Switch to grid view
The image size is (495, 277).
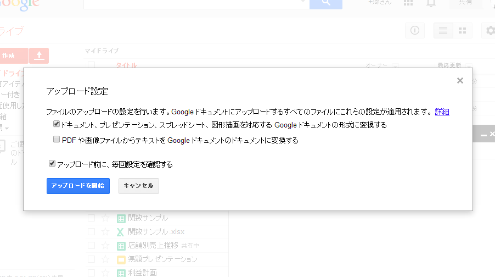click(463, 30)
